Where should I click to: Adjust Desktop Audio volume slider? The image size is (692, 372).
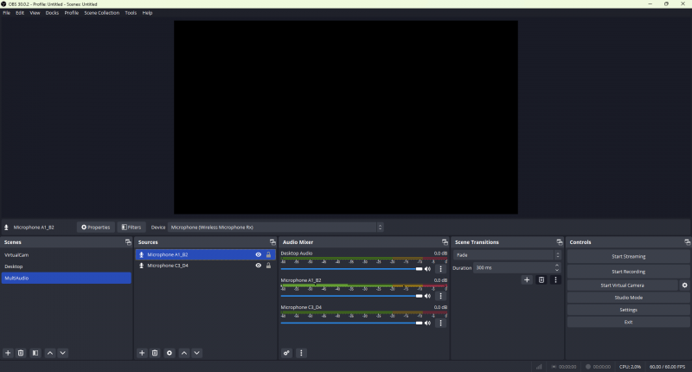[x=351, y=269]
